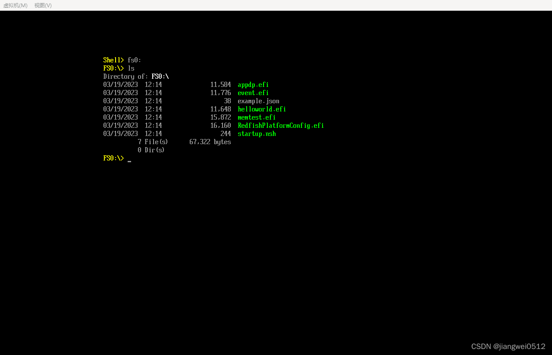Image resolution: width=552 pixels, height=355 pixels.
Task: Click the final FS0:\> prompt
Action: coord(113,158)
